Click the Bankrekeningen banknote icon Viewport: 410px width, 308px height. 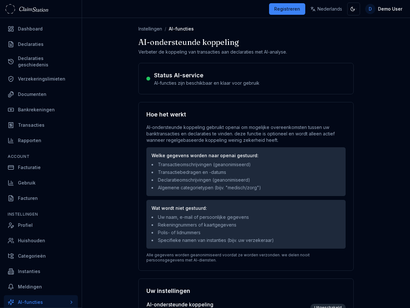pos(11,110)
